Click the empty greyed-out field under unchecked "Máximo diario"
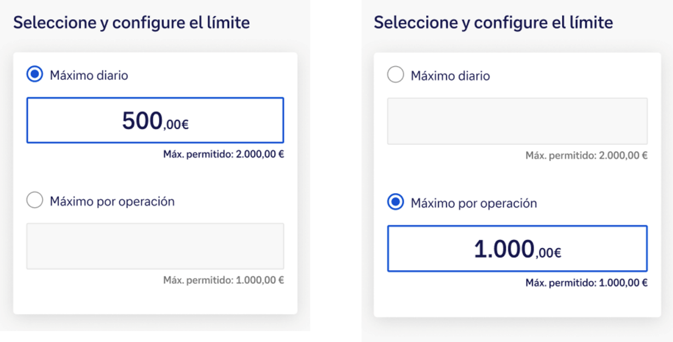Screen dimensions: 673x342 coord(517,121)
